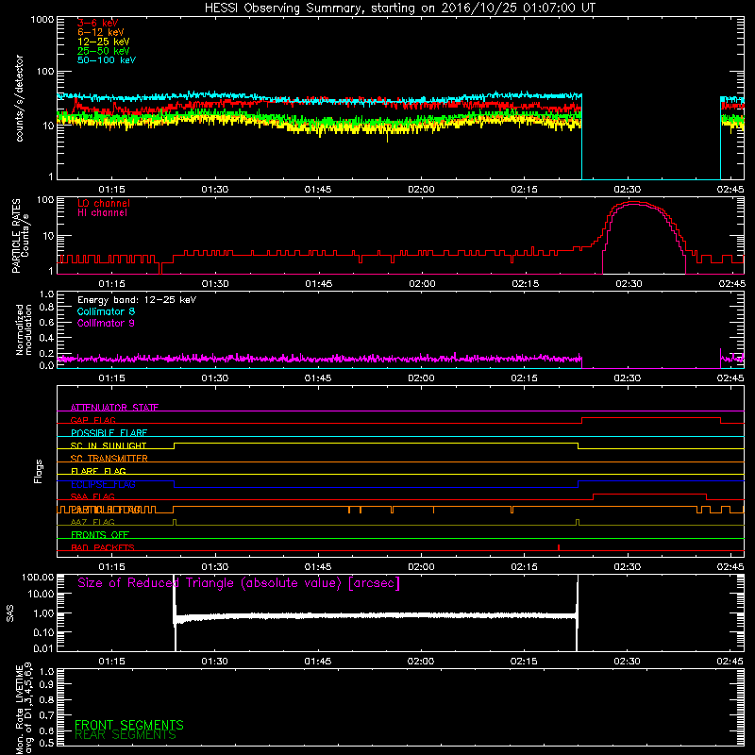Screen dimensions: 755x755
Task: Click the "Energy band: 12-25 keV" annotation
Action: (137, 300)
